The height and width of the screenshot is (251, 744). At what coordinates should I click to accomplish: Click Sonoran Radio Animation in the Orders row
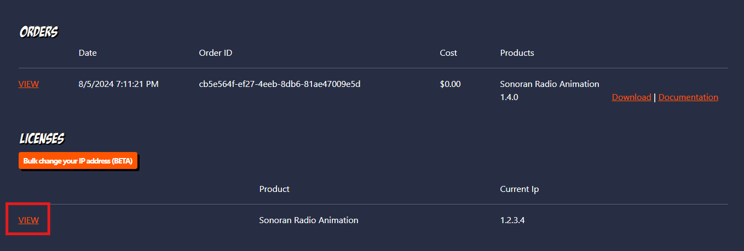tap(550, 84)
